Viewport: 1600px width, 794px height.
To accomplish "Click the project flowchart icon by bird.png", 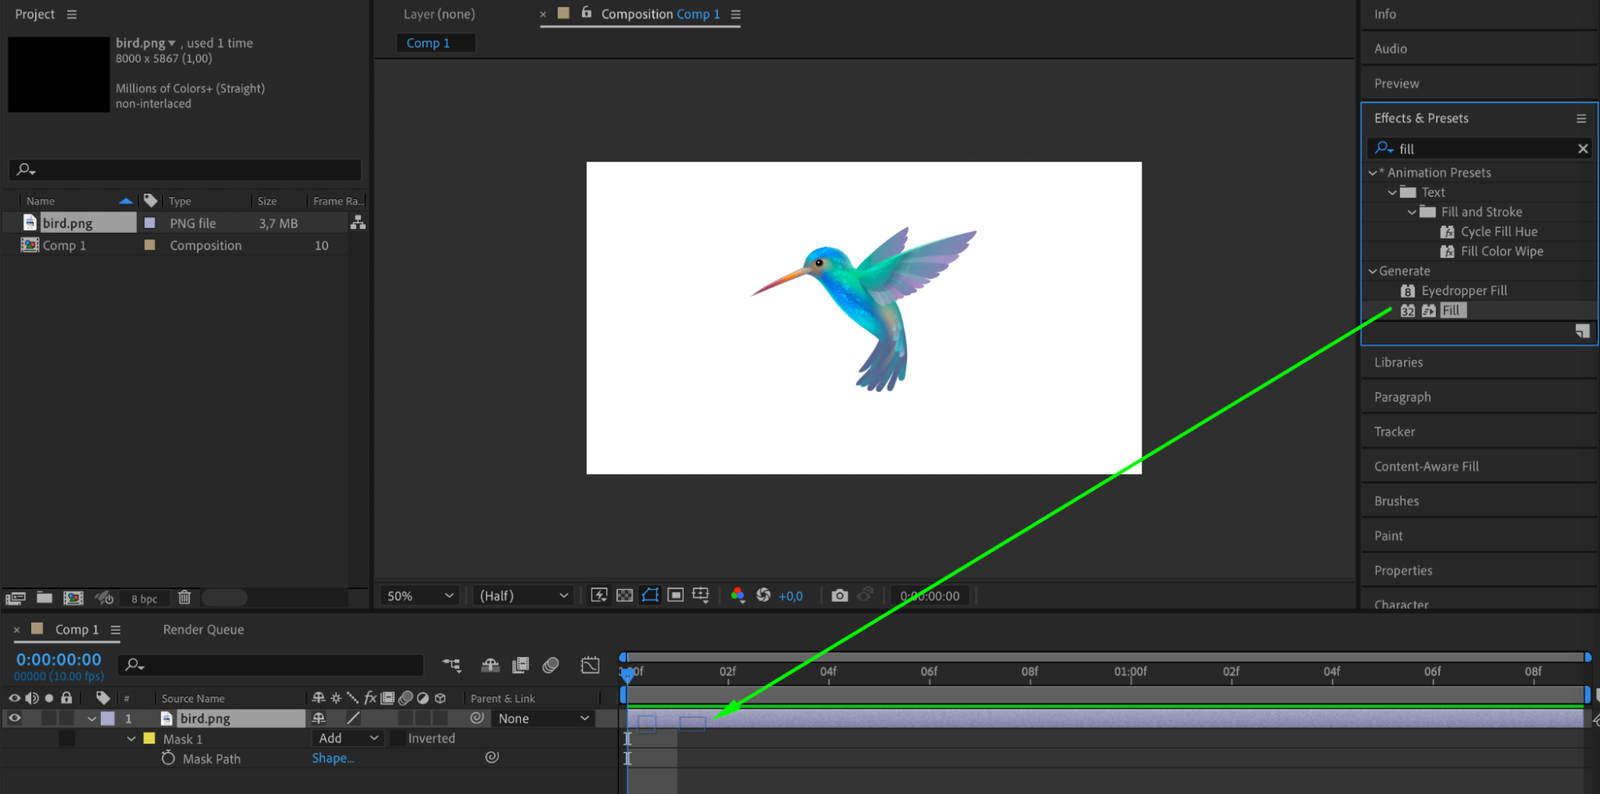I will [358, 223].
